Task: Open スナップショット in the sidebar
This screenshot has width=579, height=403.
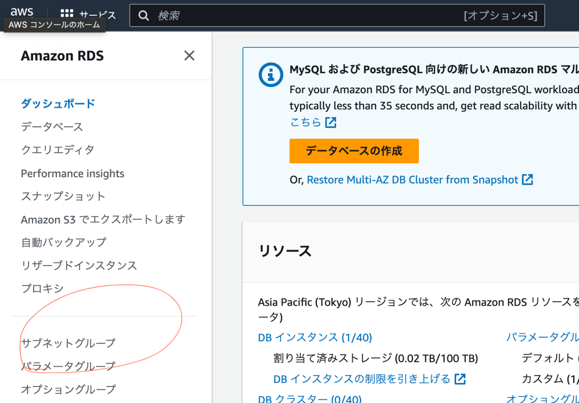Action: [63, 196]
